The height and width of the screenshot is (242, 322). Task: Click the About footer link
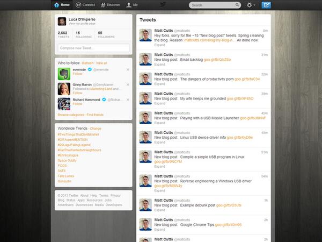pos(84,195)
